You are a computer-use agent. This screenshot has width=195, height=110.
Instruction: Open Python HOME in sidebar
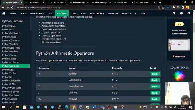pos(9,26)
